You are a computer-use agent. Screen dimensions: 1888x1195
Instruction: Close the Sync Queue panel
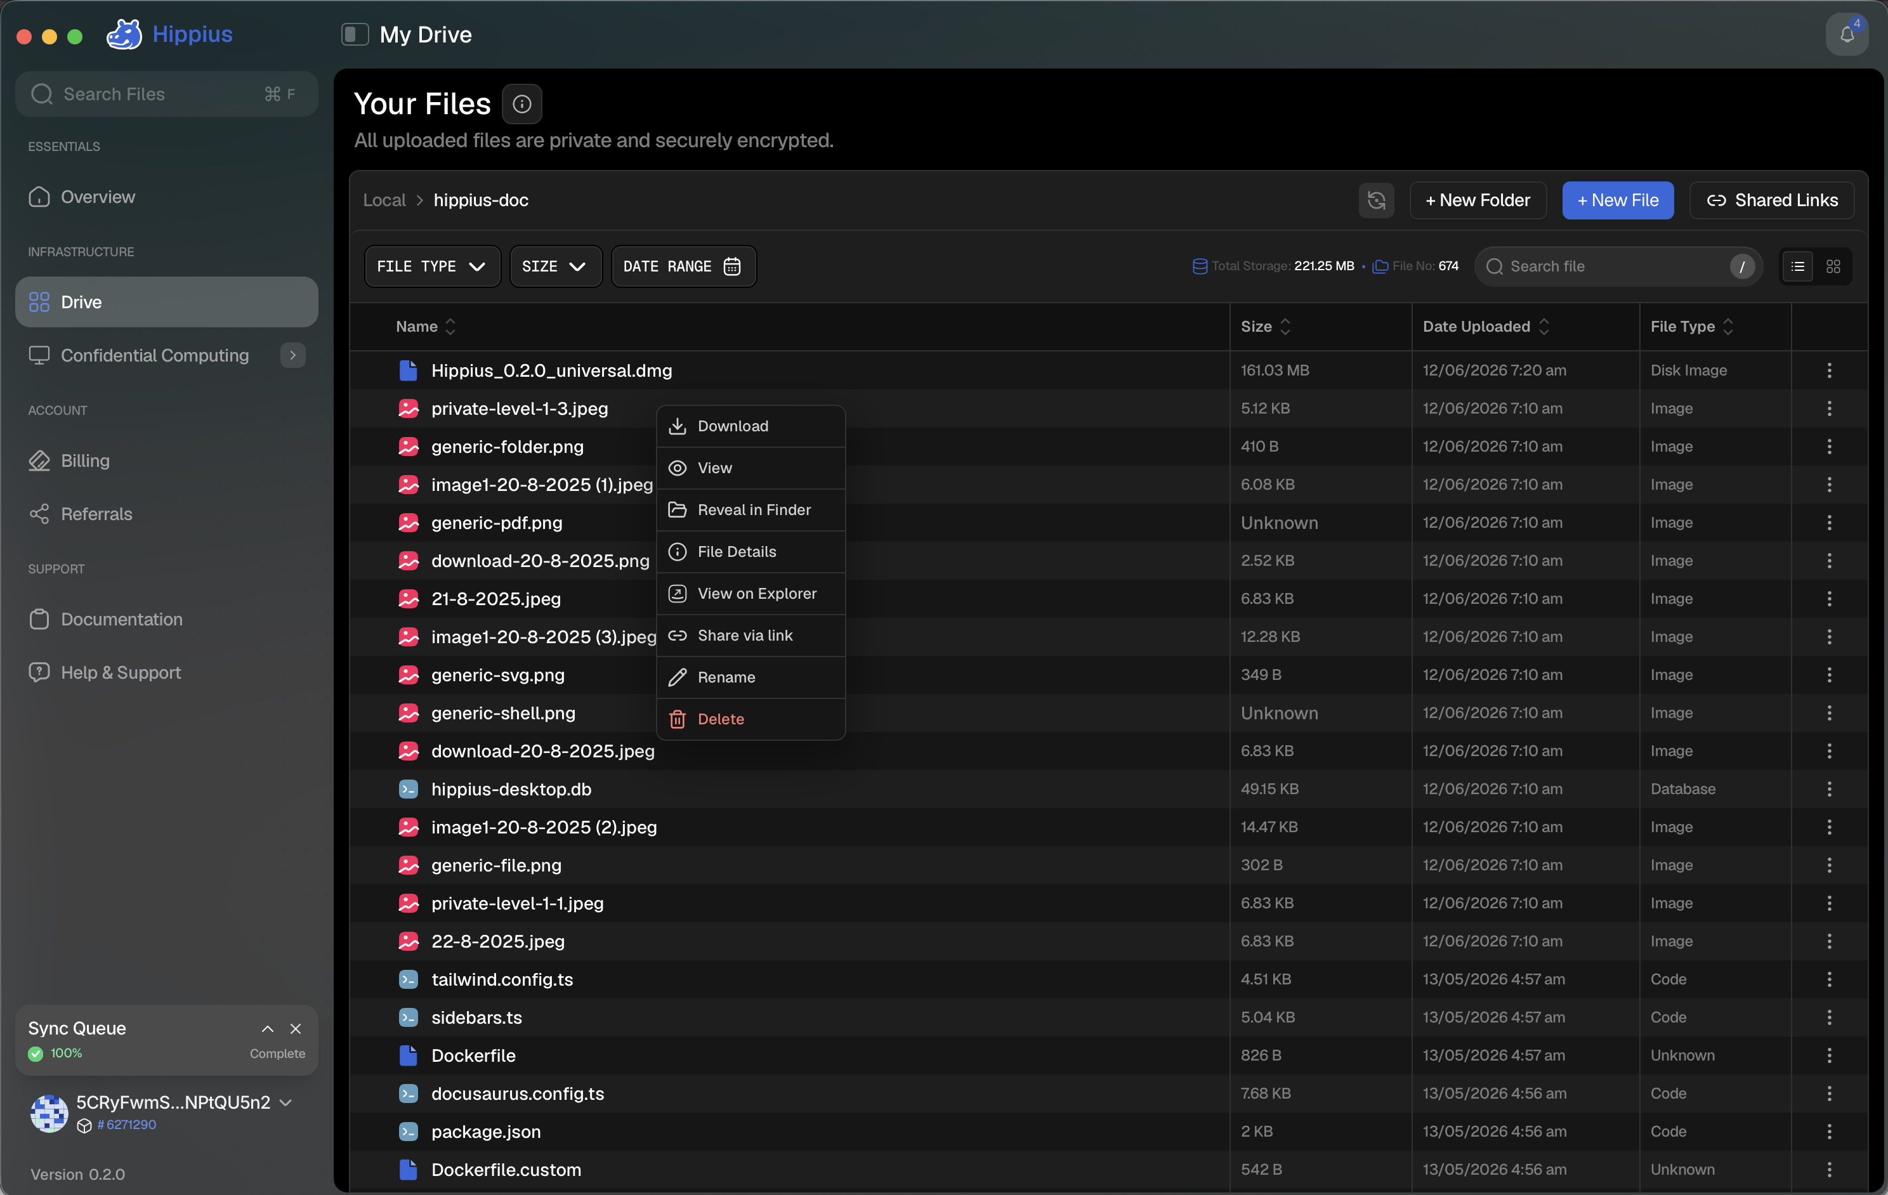296,1029
